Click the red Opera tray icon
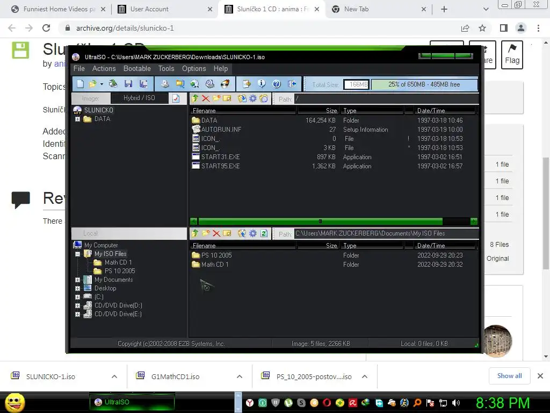The width and height of the screenshot is (550, 413). point(327,403)
